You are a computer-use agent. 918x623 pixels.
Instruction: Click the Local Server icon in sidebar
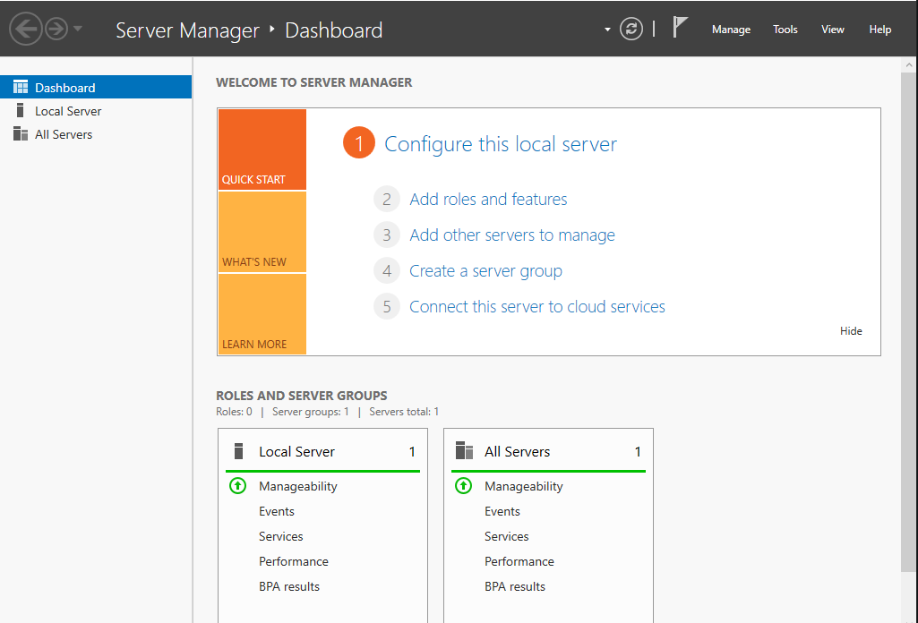[x=21, y=111]
